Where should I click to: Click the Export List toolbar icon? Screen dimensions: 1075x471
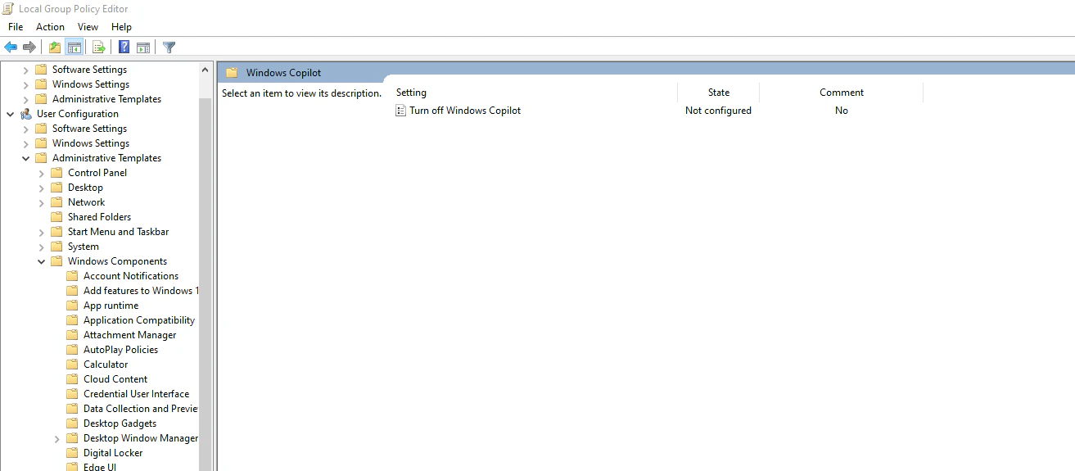99,48
